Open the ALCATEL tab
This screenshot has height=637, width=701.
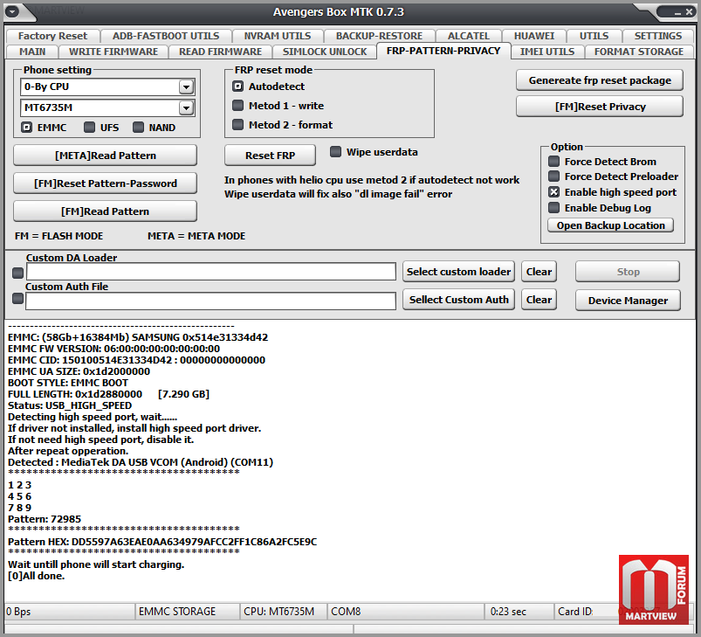pos(469,36)
